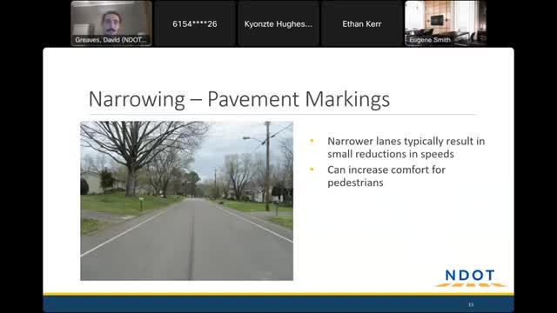
Task: Select the Kyonzte Hughes participant tile
Action: (x=278, y=23)
